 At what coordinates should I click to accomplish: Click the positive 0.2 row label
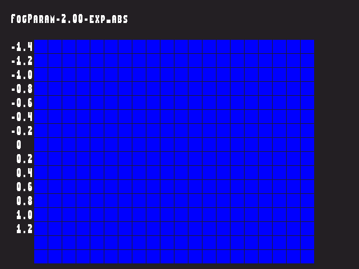(x=25, y=159)
